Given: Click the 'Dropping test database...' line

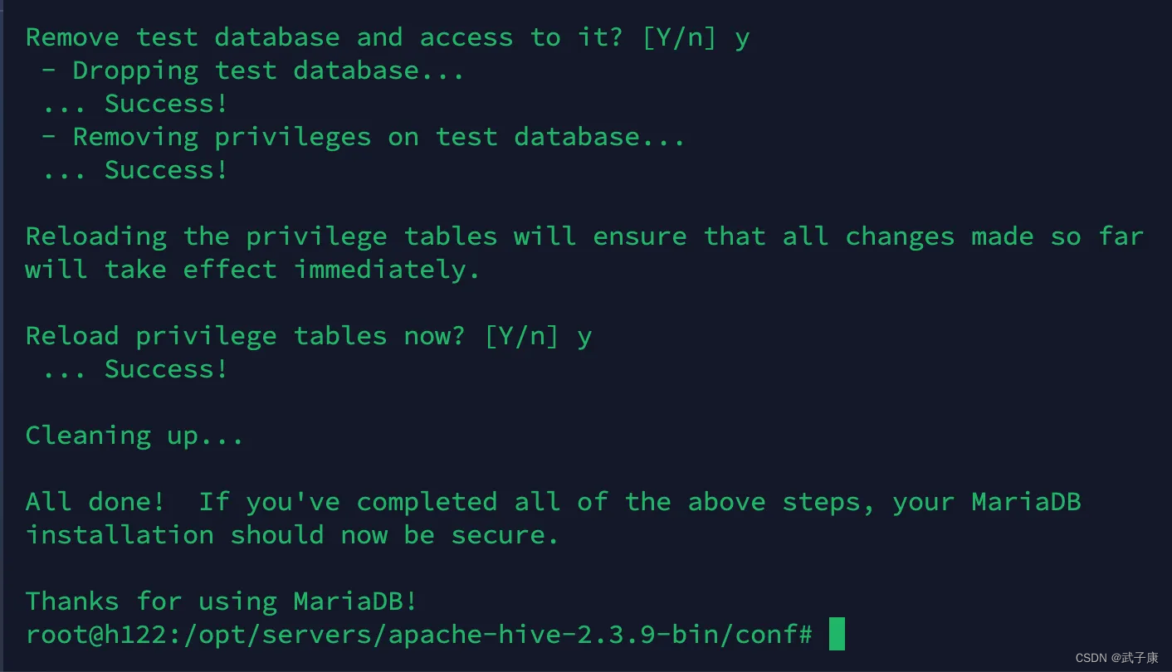Looking at the screenshot, I should click(x=253, y=71).
